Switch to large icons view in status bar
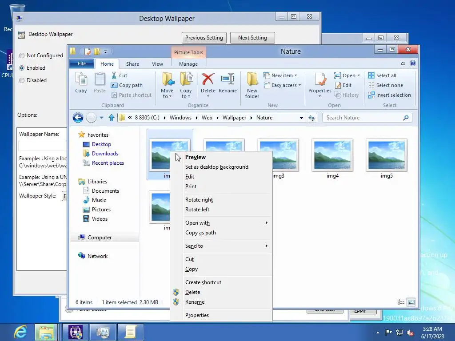This screenshot has height=341, width=455. tap(411, 302)
